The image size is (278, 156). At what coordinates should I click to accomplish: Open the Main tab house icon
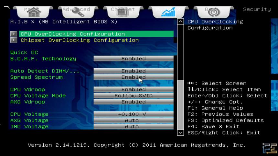33,12
